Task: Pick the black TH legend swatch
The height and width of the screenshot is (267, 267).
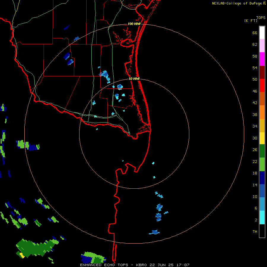Action: pos(262,231)
